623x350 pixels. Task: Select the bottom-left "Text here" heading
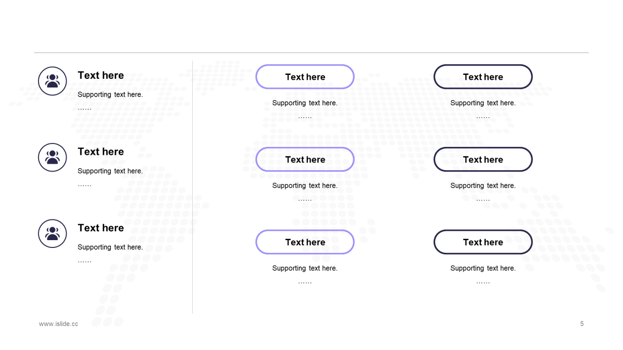coord(101,228)
